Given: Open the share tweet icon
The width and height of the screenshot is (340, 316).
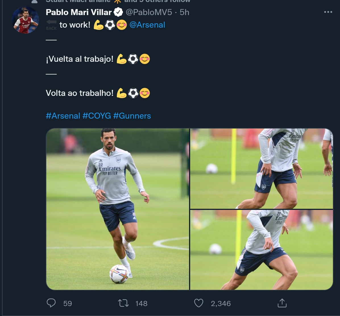Looking at the screenshot, I should (281, 303).
